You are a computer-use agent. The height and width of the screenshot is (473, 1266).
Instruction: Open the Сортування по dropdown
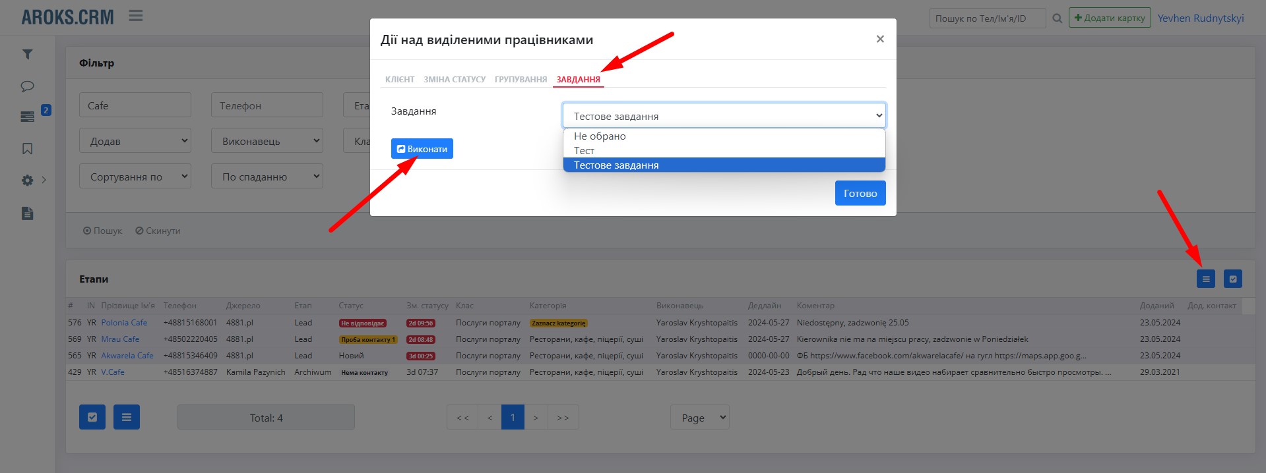pos(135,176)
